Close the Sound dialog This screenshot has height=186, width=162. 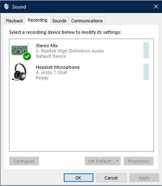156,7
